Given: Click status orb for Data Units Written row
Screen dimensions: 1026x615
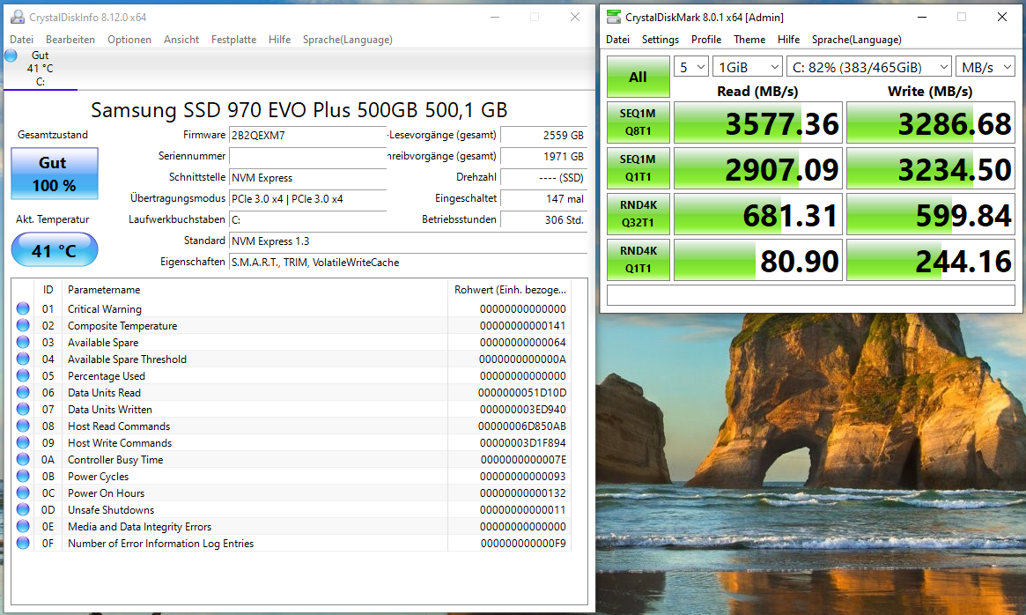Looking at the screenshot, I should click(23, 410).
